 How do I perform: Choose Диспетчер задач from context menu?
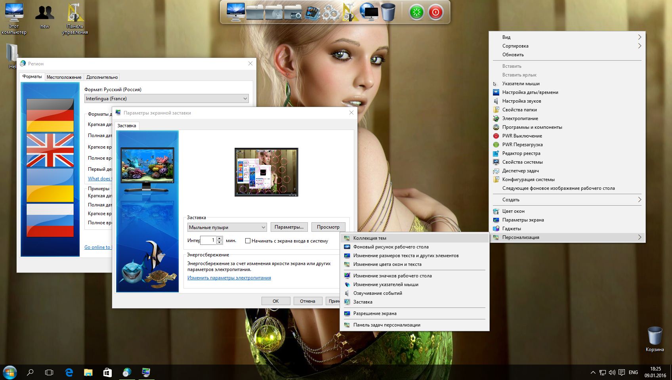pyautogui.click(x=520, y=171)
